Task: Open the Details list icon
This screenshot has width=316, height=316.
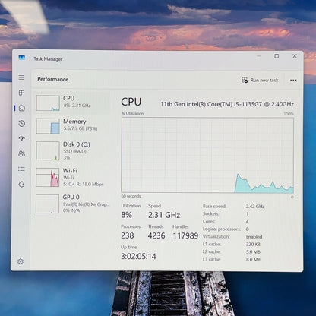Action: click(21, 169)
